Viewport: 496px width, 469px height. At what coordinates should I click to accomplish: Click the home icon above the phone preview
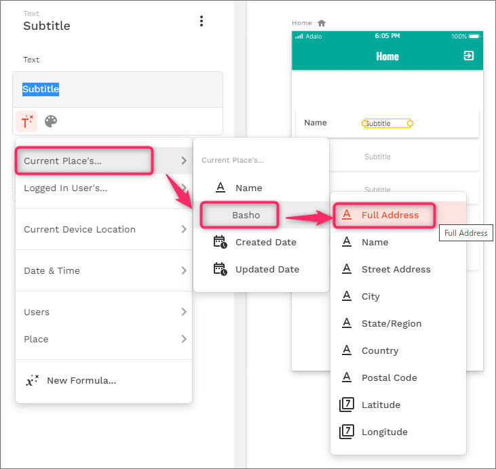click(x=322, y=23)
